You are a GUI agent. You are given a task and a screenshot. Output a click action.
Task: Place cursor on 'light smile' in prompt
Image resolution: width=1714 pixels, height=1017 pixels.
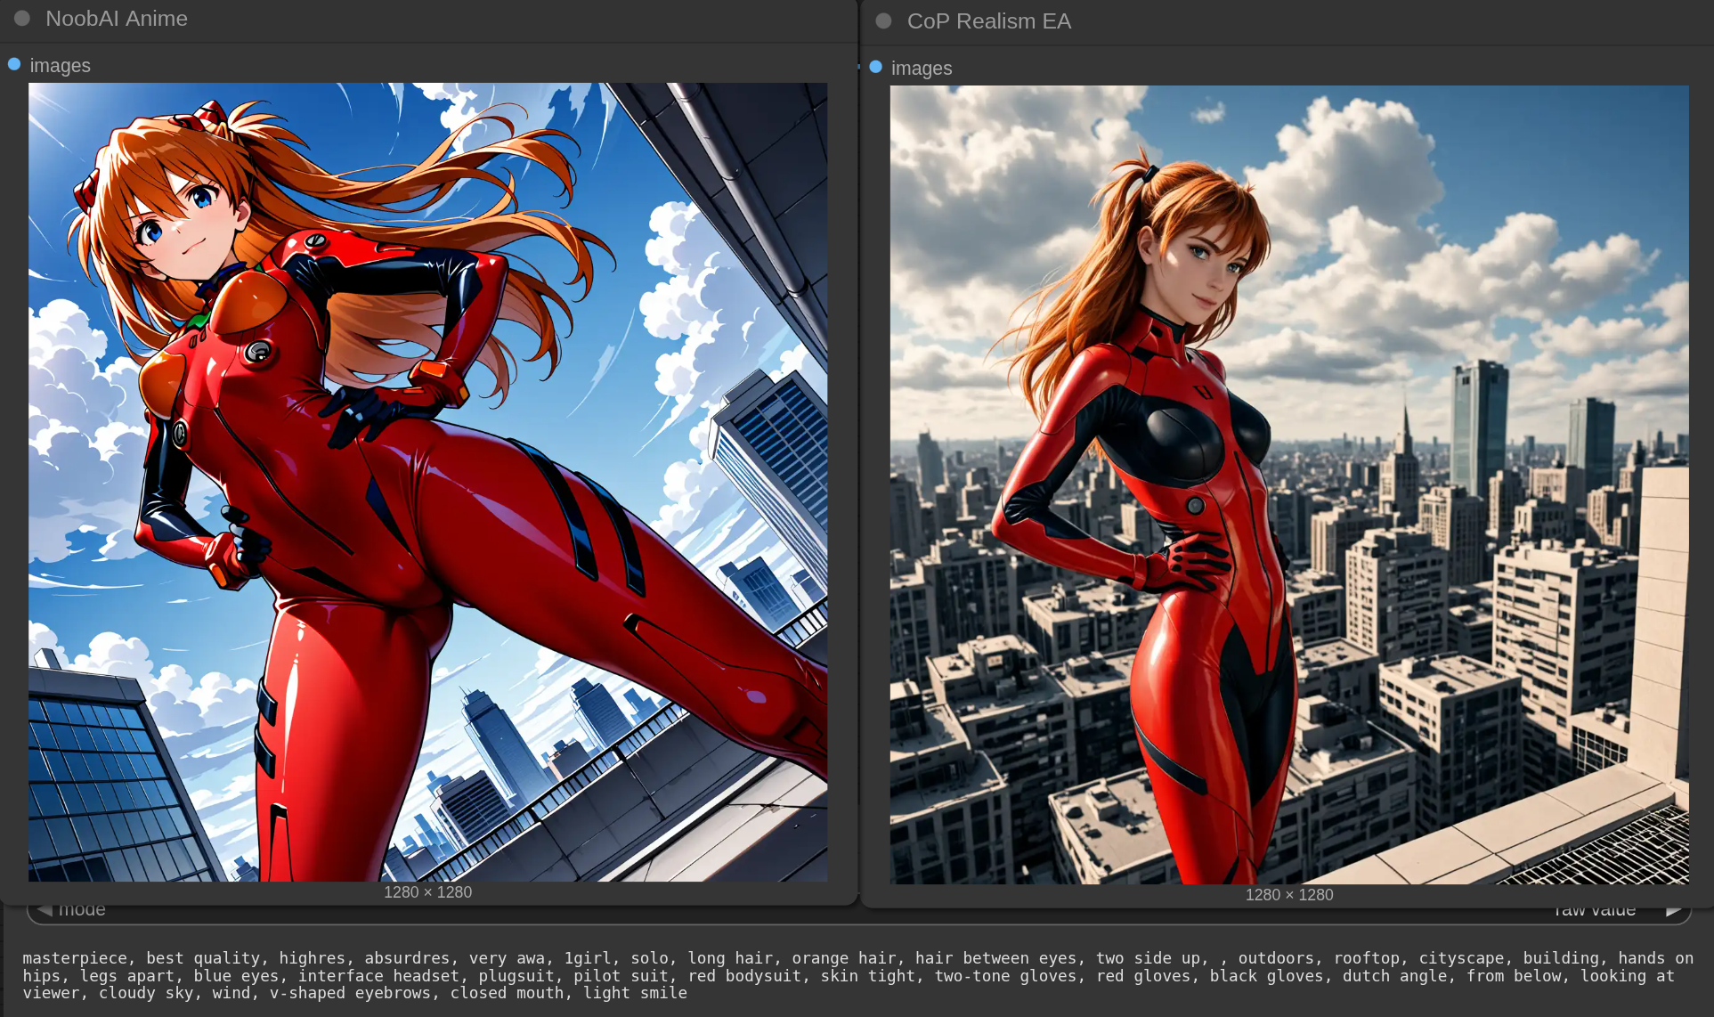tap(635, 993)
